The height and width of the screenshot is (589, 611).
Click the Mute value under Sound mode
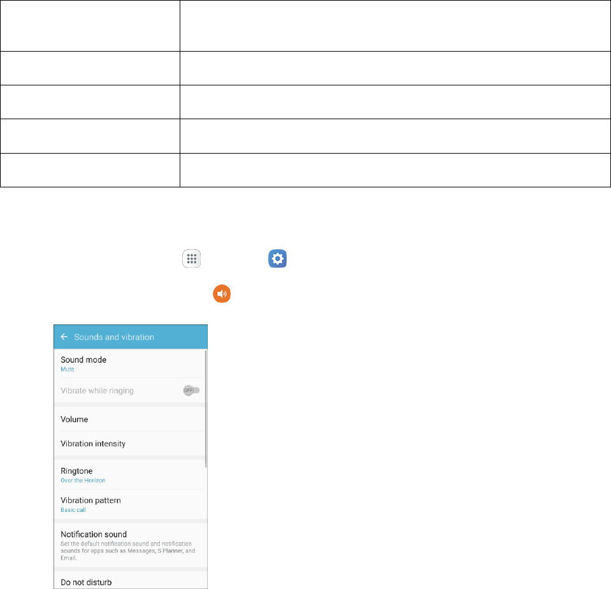(x=68, y=369)
